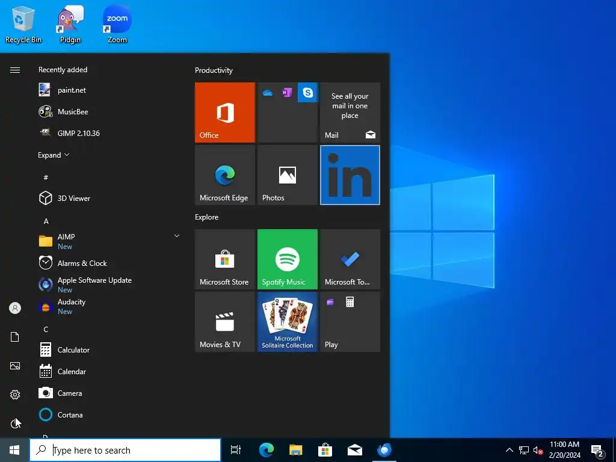Expand the Recently added list
616x462 pixels.
pos(54,155)
